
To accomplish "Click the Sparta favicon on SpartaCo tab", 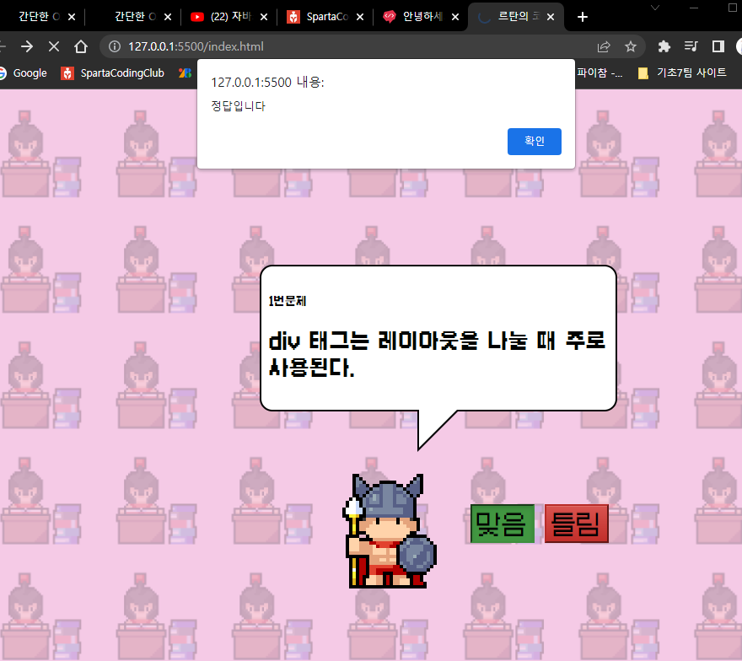I will pyautogui.click(x=293, y=17).
